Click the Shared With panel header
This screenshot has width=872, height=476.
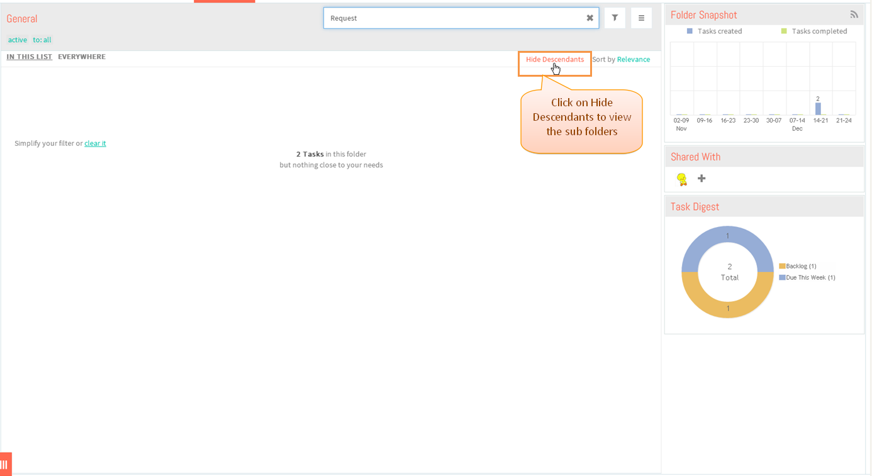(764, 157)
